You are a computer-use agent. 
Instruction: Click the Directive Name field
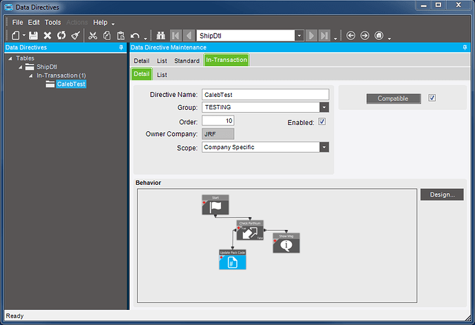(x=265, y=95)
